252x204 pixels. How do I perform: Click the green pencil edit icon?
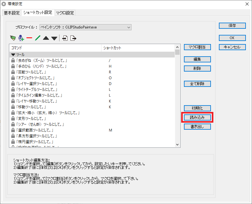tap(37, 38)
